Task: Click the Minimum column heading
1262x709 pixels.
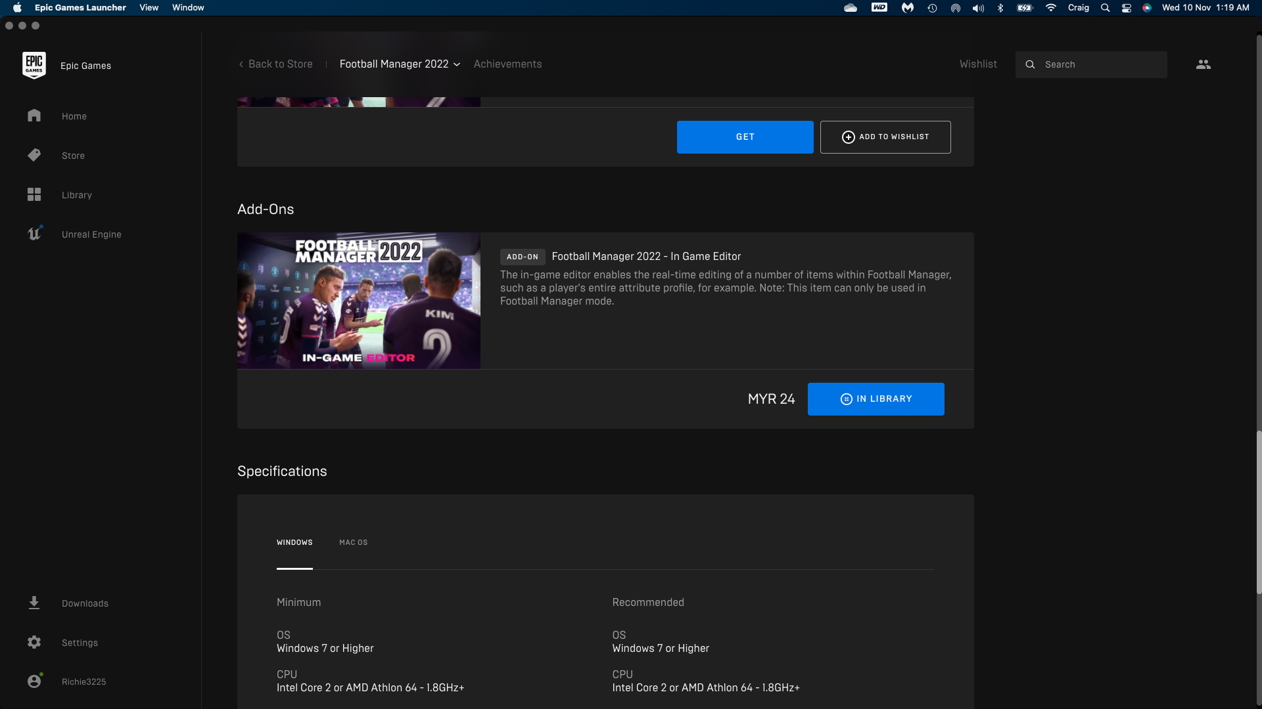Action: [298, 602]
